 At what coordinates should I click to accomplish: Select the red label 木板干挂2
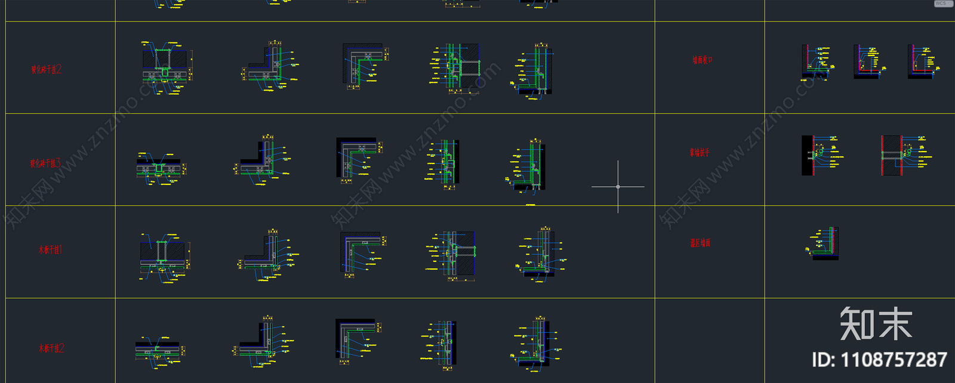point(51,348)
